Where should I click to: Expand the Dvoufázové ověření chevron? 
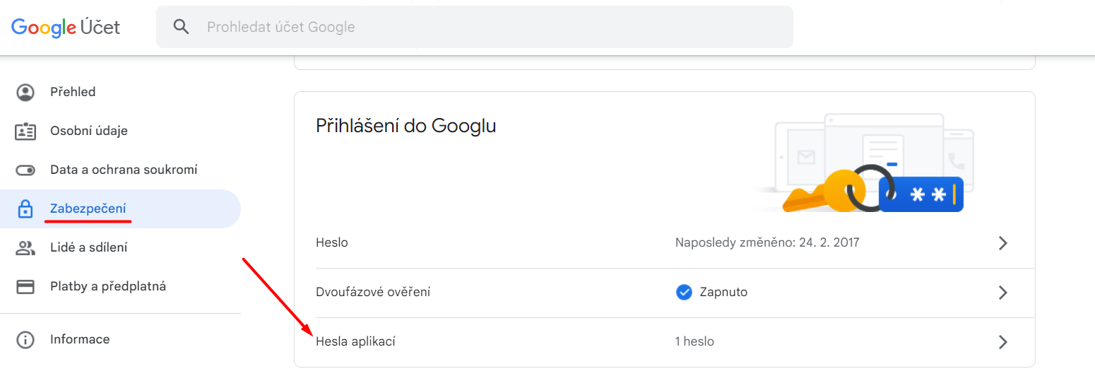[x=1002, y=293]
